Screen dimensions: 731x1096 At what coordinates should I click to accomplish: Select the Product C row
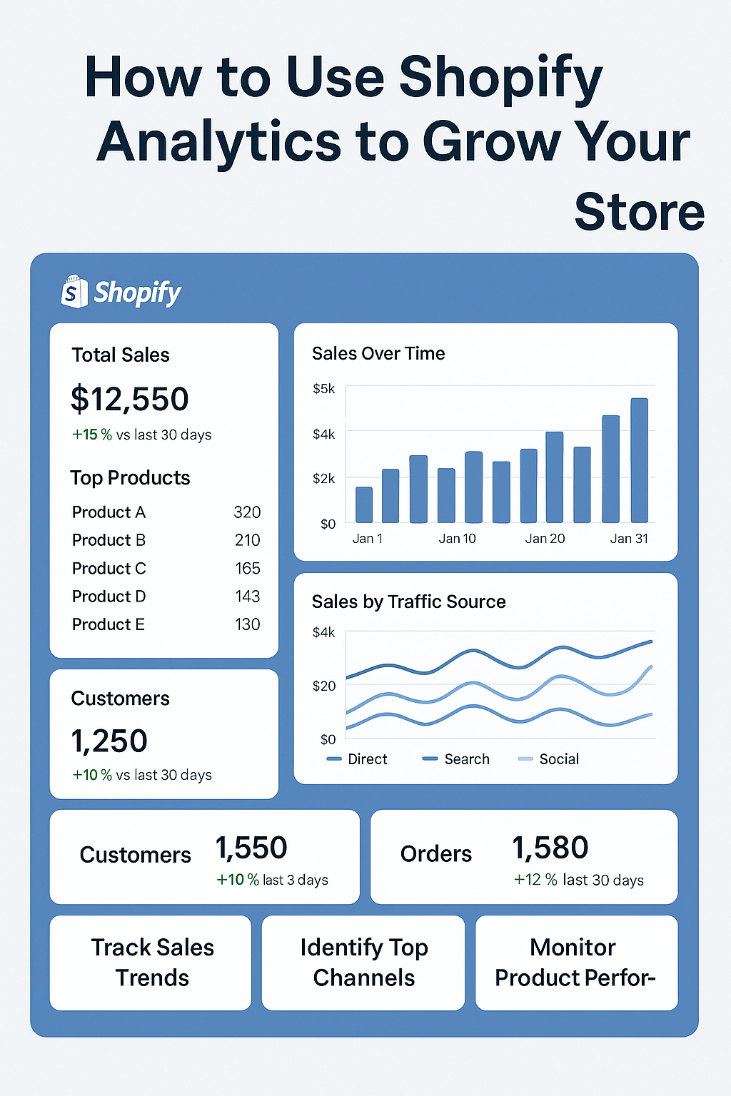click(x=166, y=569)
